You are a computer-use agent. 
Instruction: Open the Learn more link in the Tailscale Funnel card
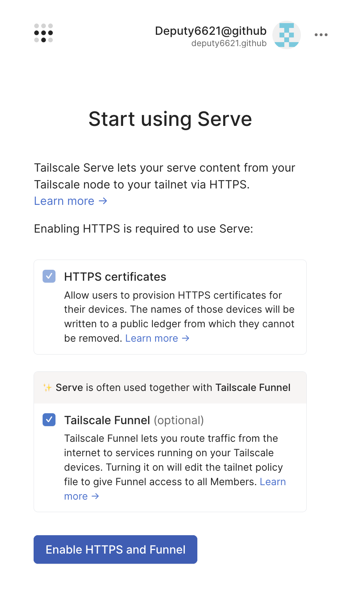pyautogui.click(x=175, y=489)
